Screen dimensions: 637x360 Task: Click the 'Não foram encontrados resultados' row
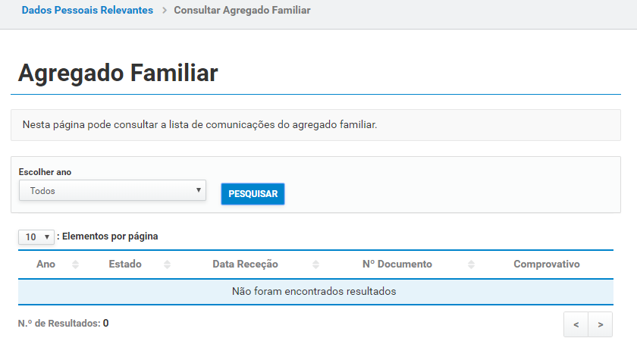[314, 291]
